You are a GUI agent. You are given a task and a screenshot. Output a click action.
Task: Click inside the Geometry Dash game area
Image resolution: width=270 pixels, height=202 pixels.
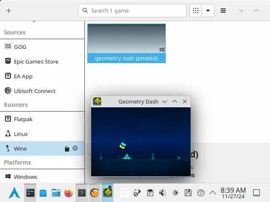(x=141, y=142)
